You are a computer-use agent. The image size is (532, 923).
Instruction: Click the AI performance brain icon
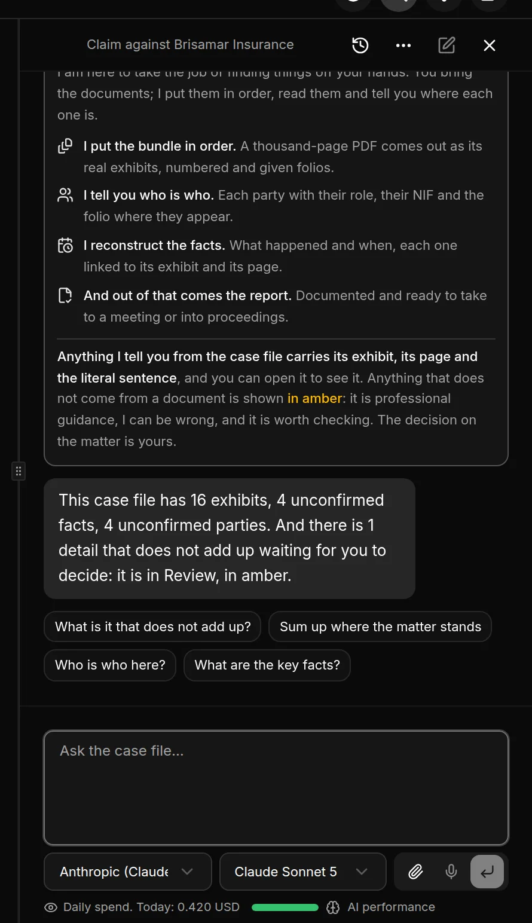[x=333, y=907]
